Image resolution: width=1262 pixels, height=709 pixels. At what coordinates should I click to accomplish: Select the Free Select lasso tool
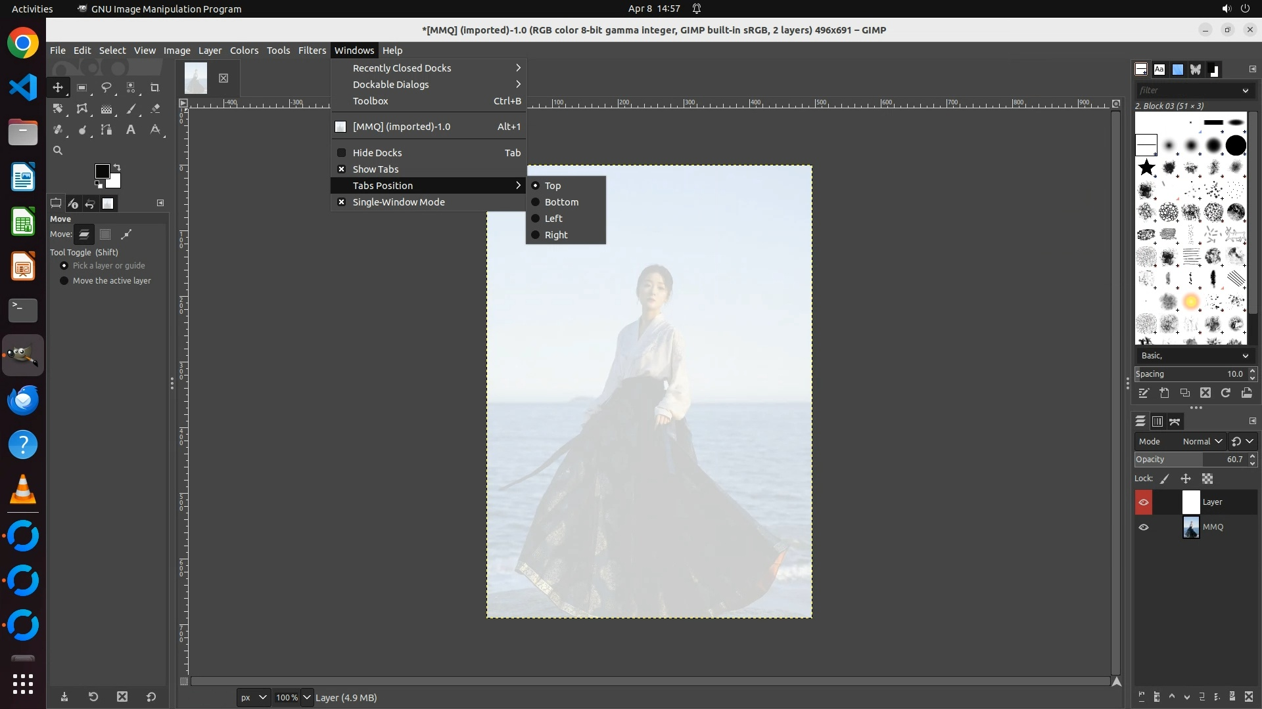click(x=106, y=87)
